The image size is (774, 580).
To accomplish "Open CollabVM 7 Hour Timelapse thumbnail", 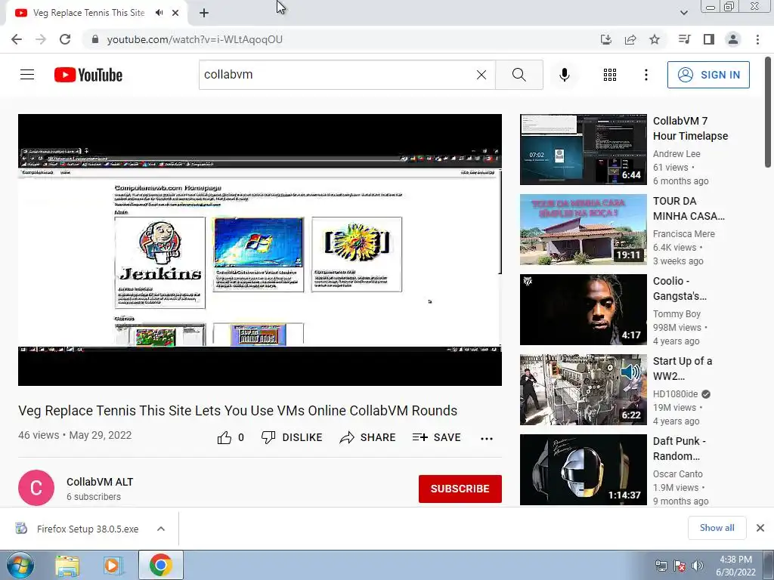I will point(583,150).
